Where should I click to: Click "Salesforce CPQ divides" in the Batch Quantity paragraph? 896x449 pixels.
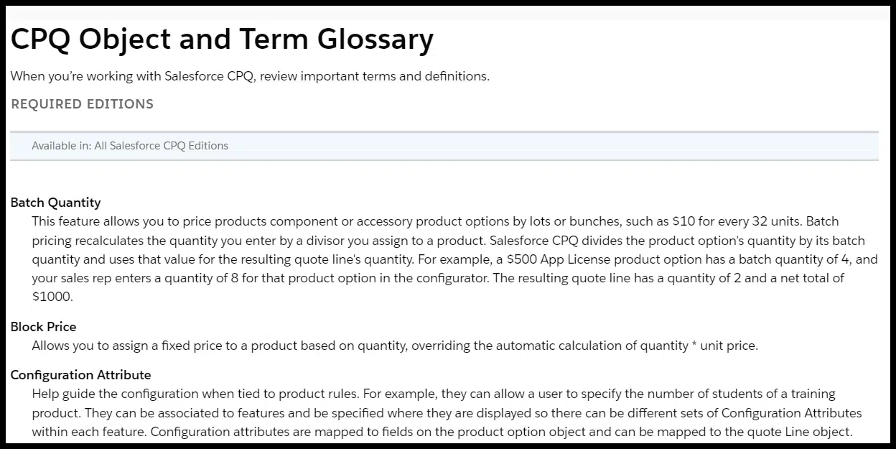553,241
